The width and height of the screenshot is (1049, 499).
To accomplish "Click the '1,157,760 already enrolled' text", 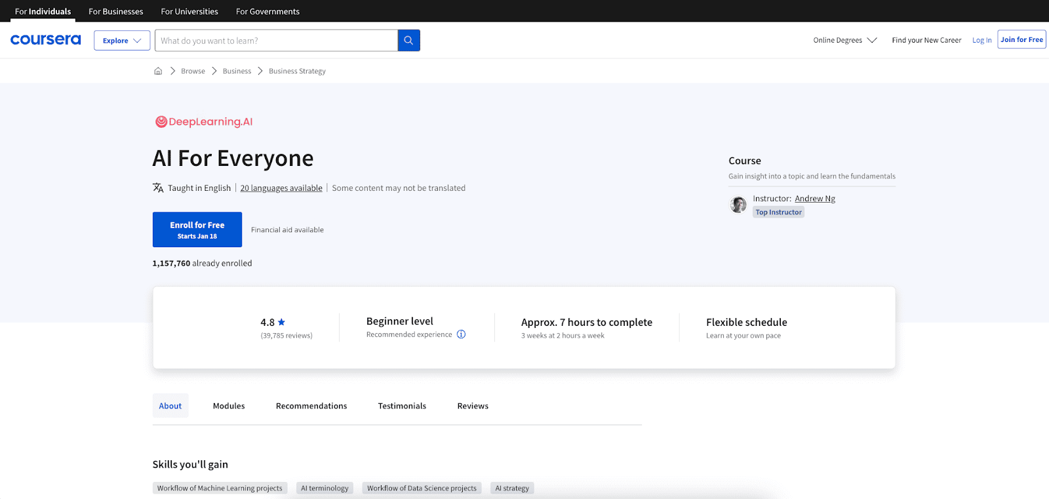I will (202, 263).
